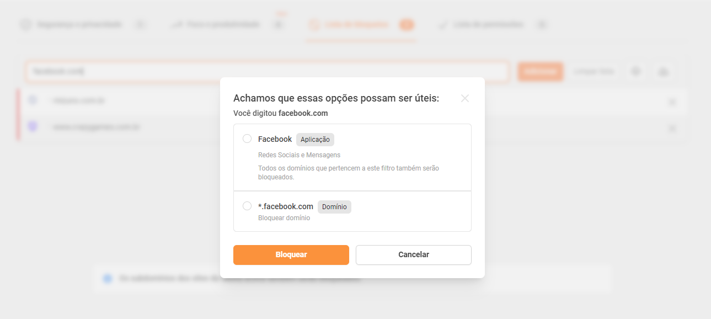This screenshot has height=319, width=711.
Task: Open the gear settings icon beside Limpar filtro
Action: point(636,72)
